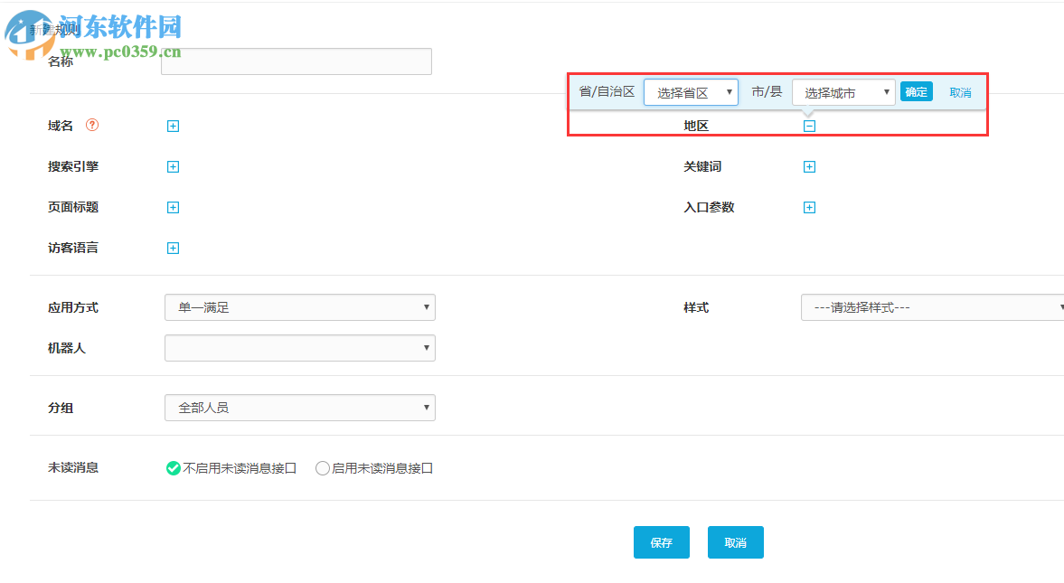
Task: Enable the 启用未读消息接口 radio option
Action: (323, 468)
